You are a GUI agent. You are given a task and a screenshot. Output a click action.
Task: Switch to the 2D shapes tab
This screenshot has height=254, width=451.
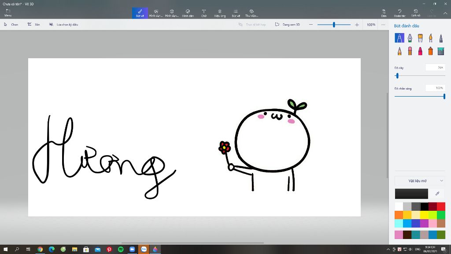coord(156,13)
